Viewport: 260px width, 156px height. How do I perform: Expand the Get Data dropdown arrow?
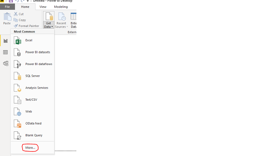[x=52, y=27]
